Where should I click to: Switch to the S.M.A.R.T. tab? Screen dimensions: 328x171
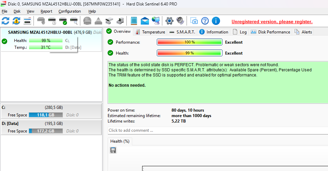click(x=182, y=32)
